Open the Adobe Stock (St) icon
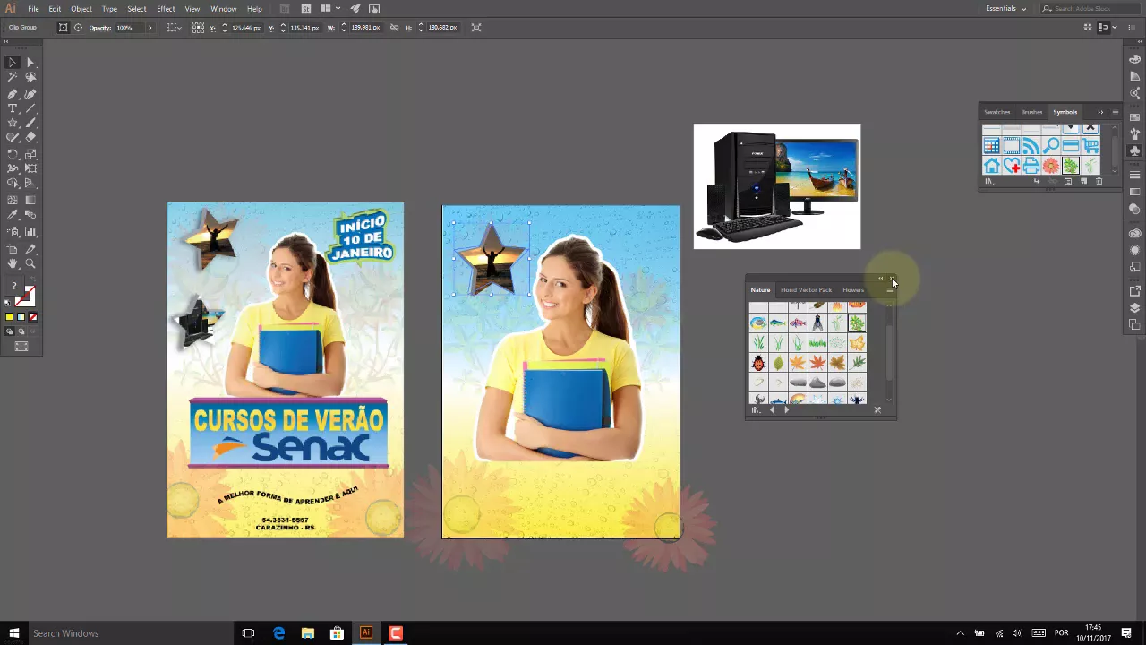Image resolution: width=1146 pixels, height=645 pixels. tap(306, 8)
